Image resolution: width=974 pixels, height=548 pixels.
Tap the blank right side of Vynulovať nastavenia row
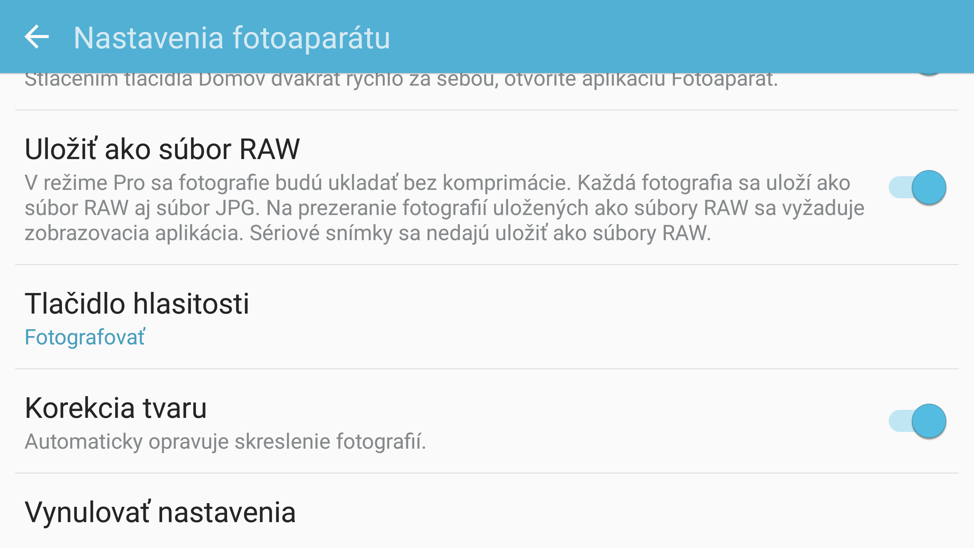(x=647, y=513)
